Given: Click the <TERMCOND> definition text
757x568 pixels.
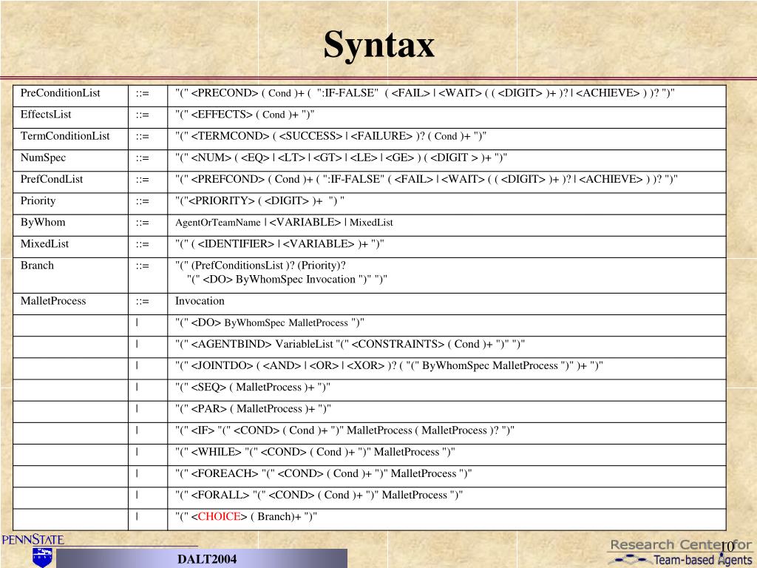Looking at the screenshot, I should [330, 136].
